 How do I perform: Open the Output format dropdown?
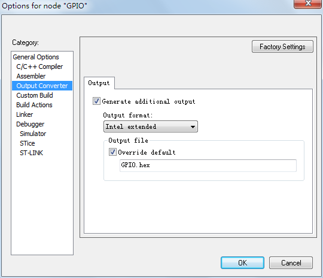tap(151, 126)
